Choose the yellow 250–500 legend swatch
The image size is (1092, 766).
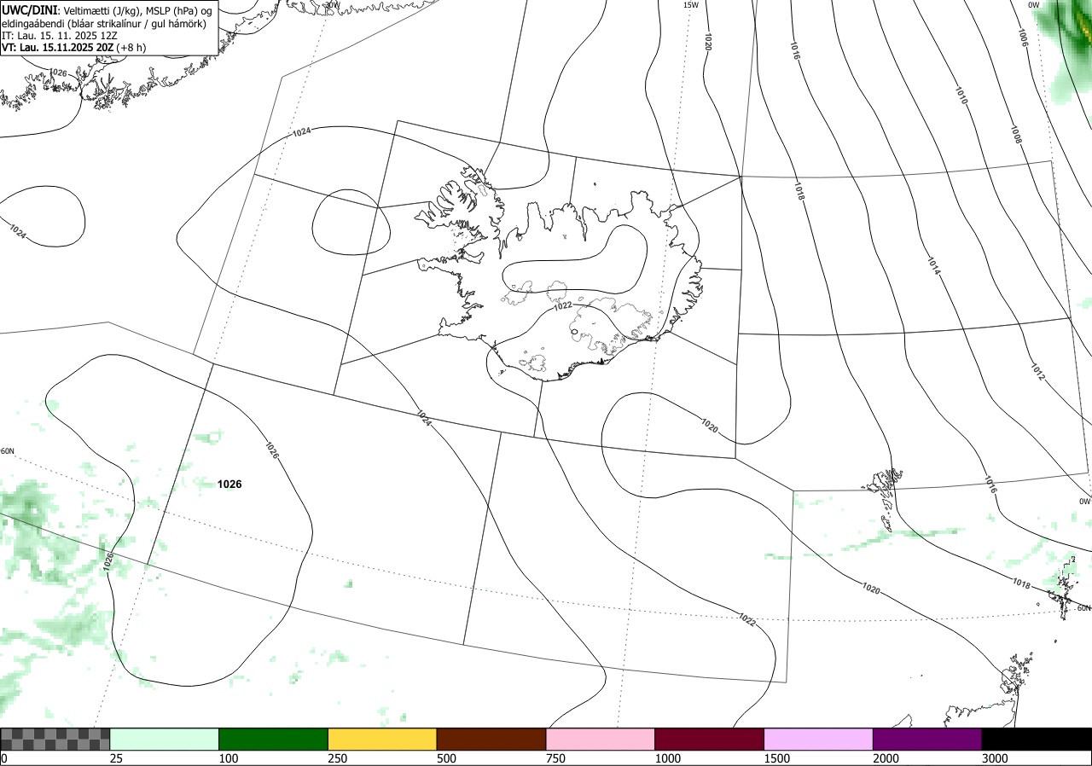coord(383,739)
